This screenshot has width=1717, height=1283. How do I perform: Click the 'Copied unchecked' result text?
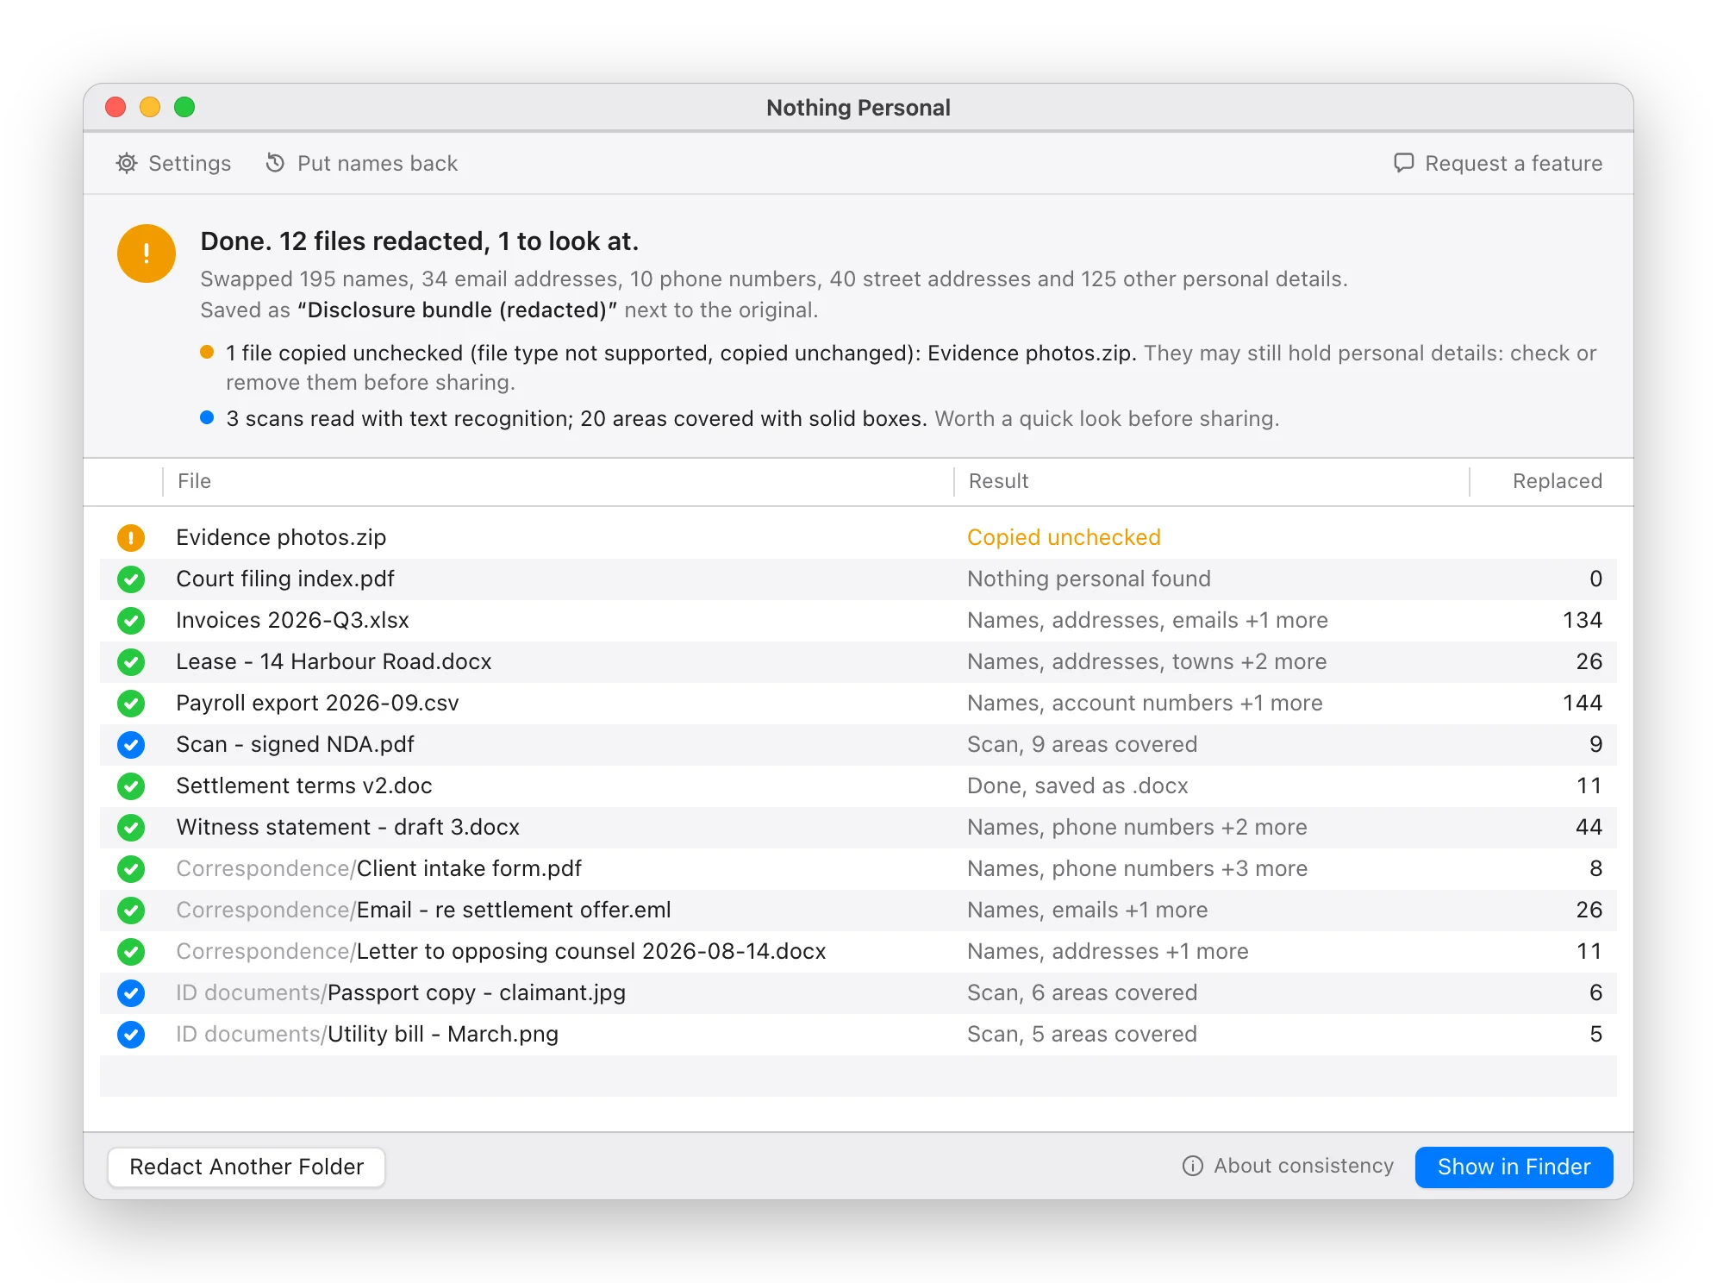click(1064, 537)
